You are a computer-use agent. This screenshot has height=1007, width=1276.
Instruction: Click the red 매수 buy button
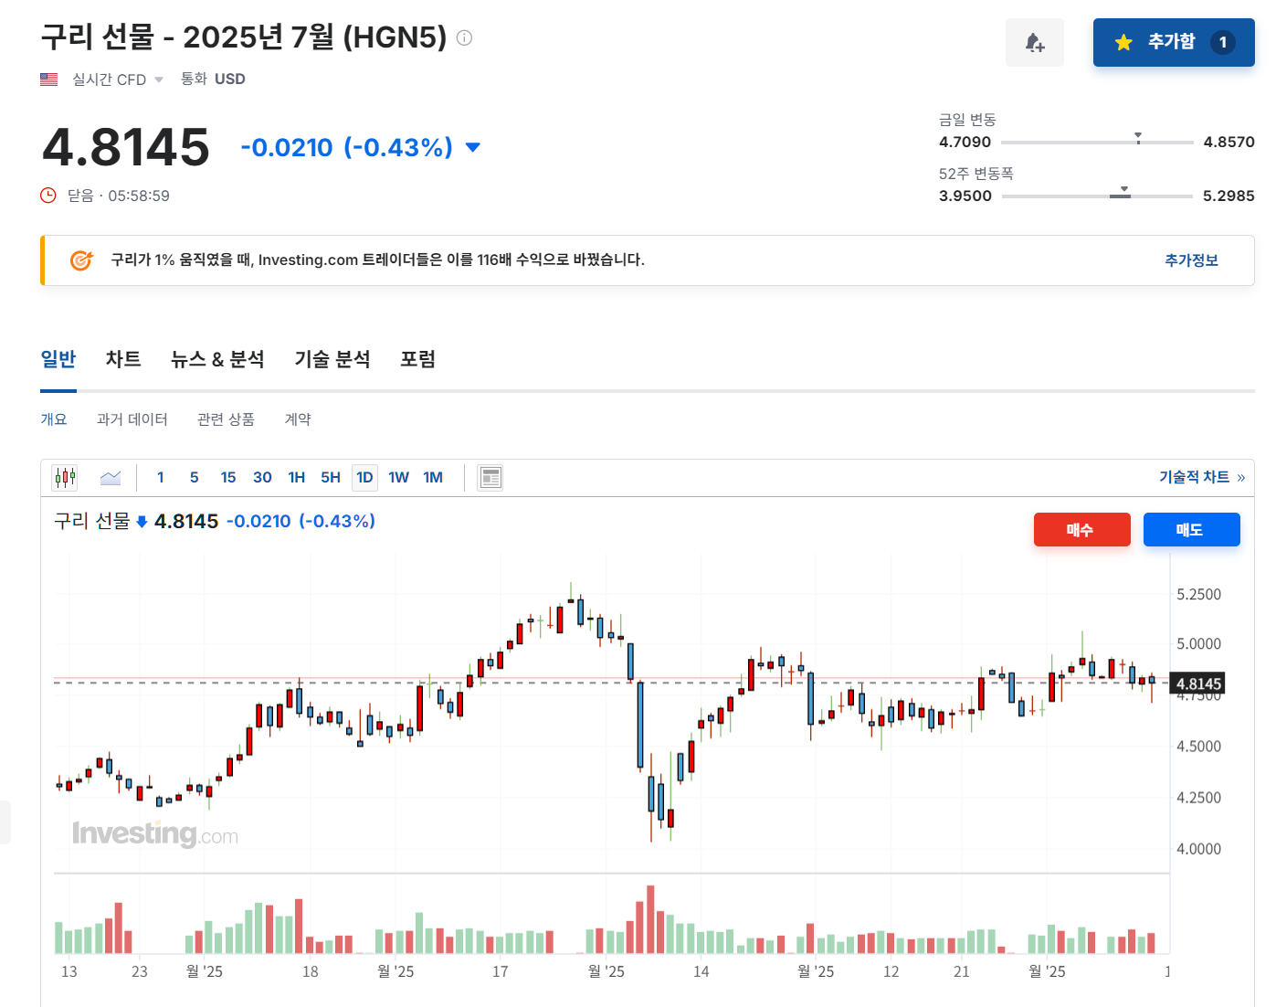tap(1081, 529)
